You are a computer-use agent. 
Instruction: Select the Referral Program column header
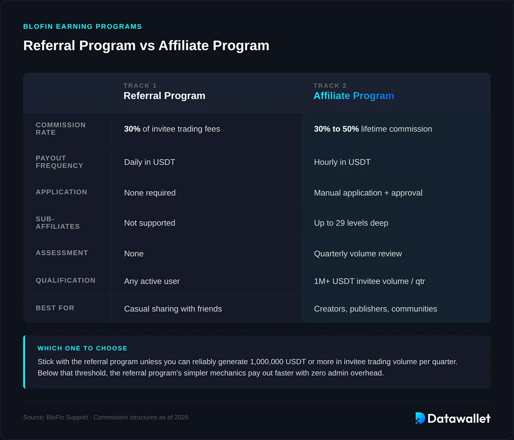tap(164, 96)
